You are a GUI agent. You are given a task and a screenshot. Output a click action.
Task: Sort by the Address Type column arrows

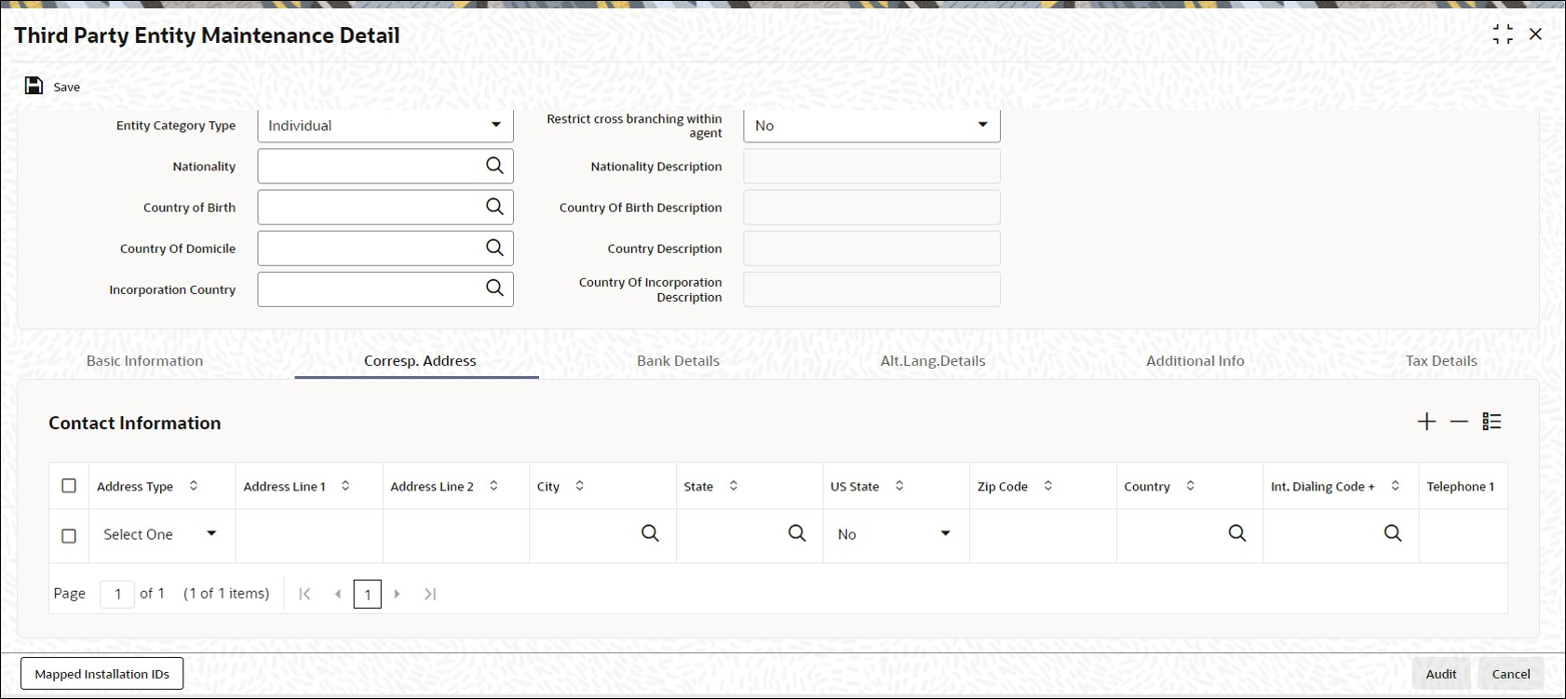pos(194,486)
